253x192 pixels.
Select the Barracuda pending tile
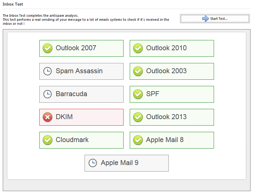tap(81, 94)
